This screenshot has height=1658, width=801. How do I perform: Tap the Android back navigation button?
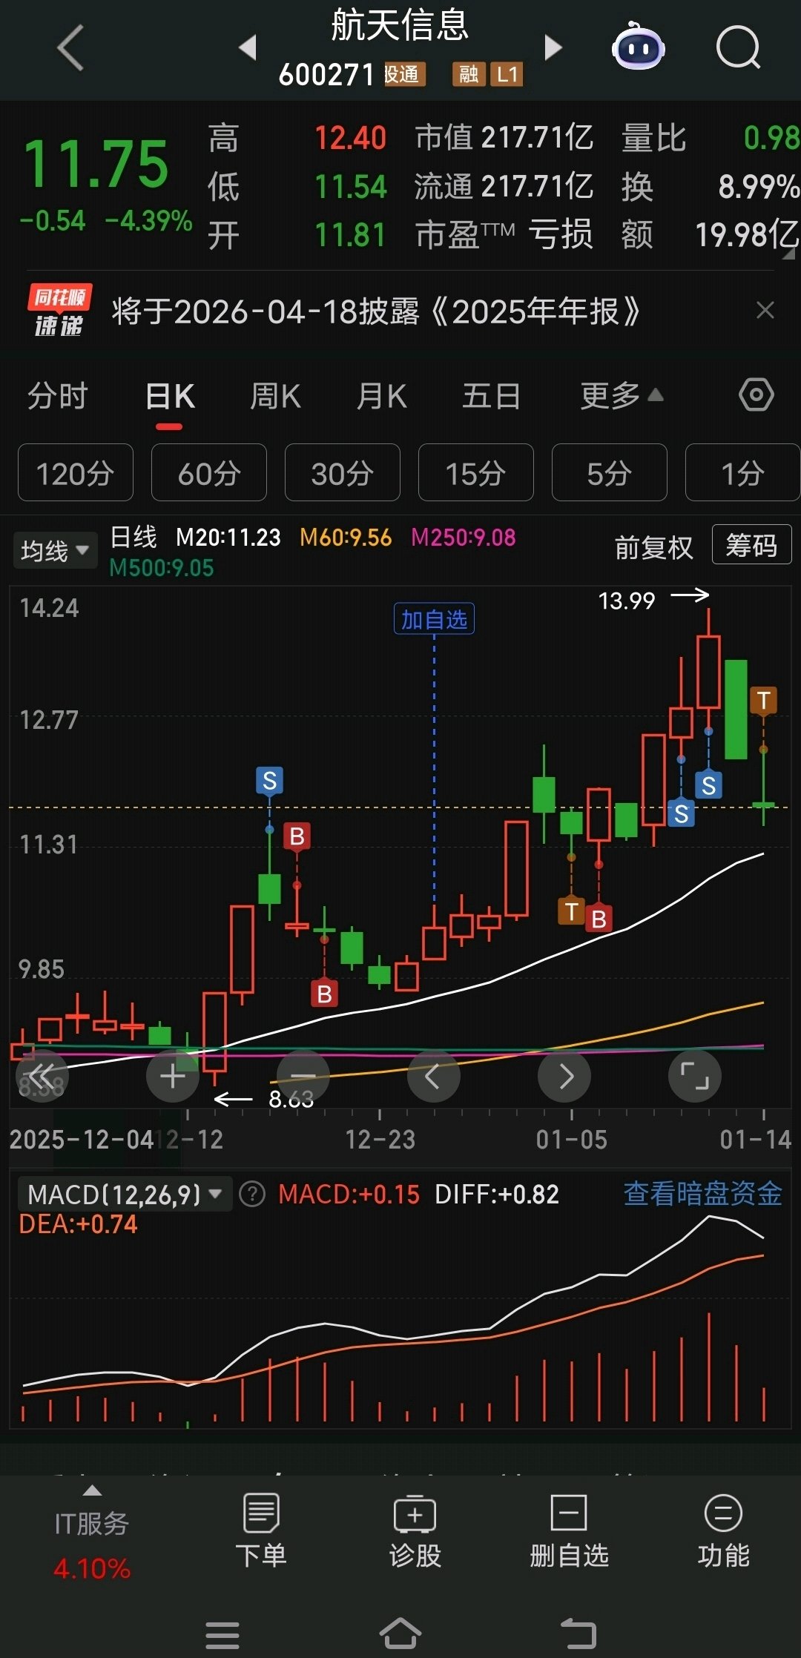(578, 1634)
